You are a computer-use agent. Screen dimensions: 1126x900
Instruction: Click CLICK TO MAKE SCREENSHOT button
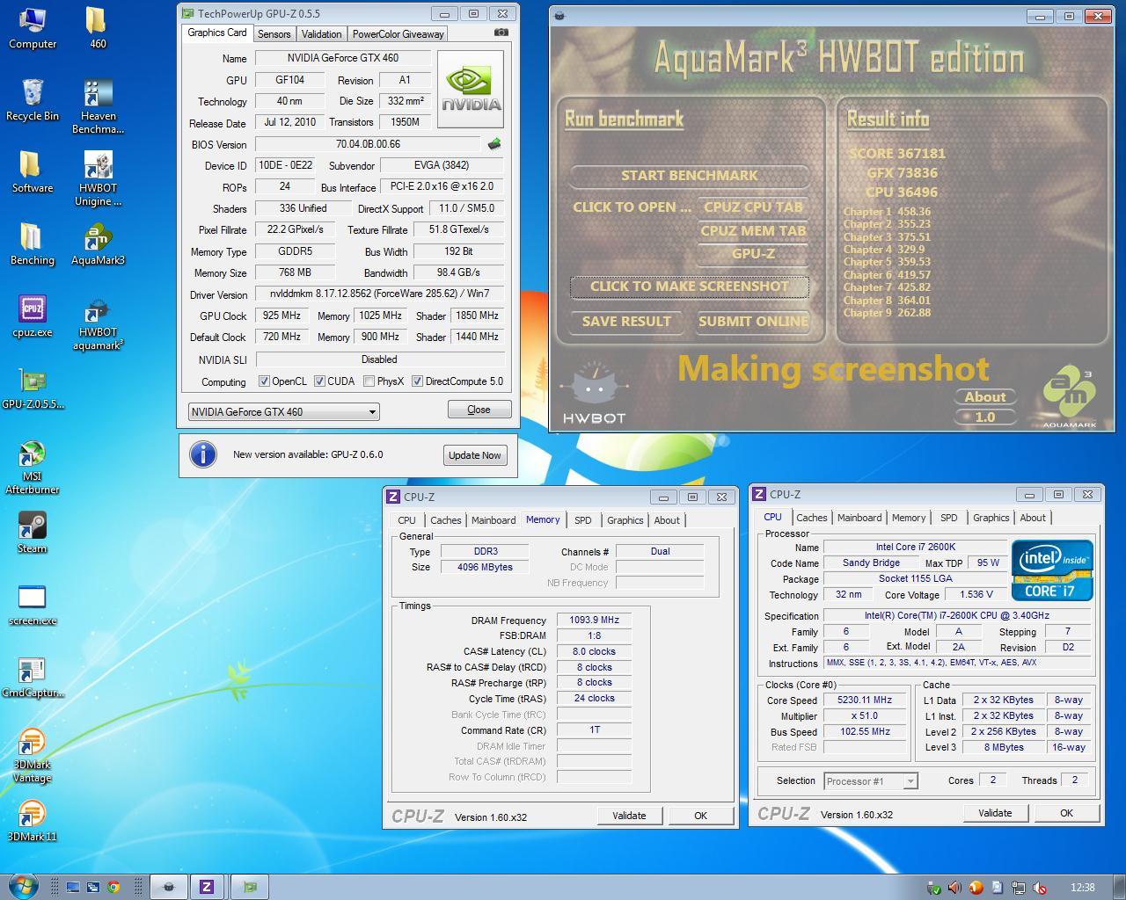(x=689, y=287)
